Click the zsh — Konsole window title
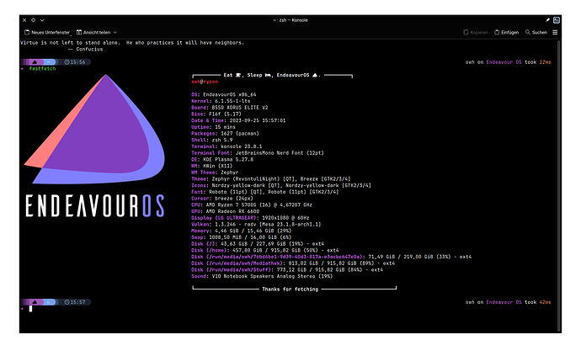This screenshot has width=581, height=356. [290, 19]
